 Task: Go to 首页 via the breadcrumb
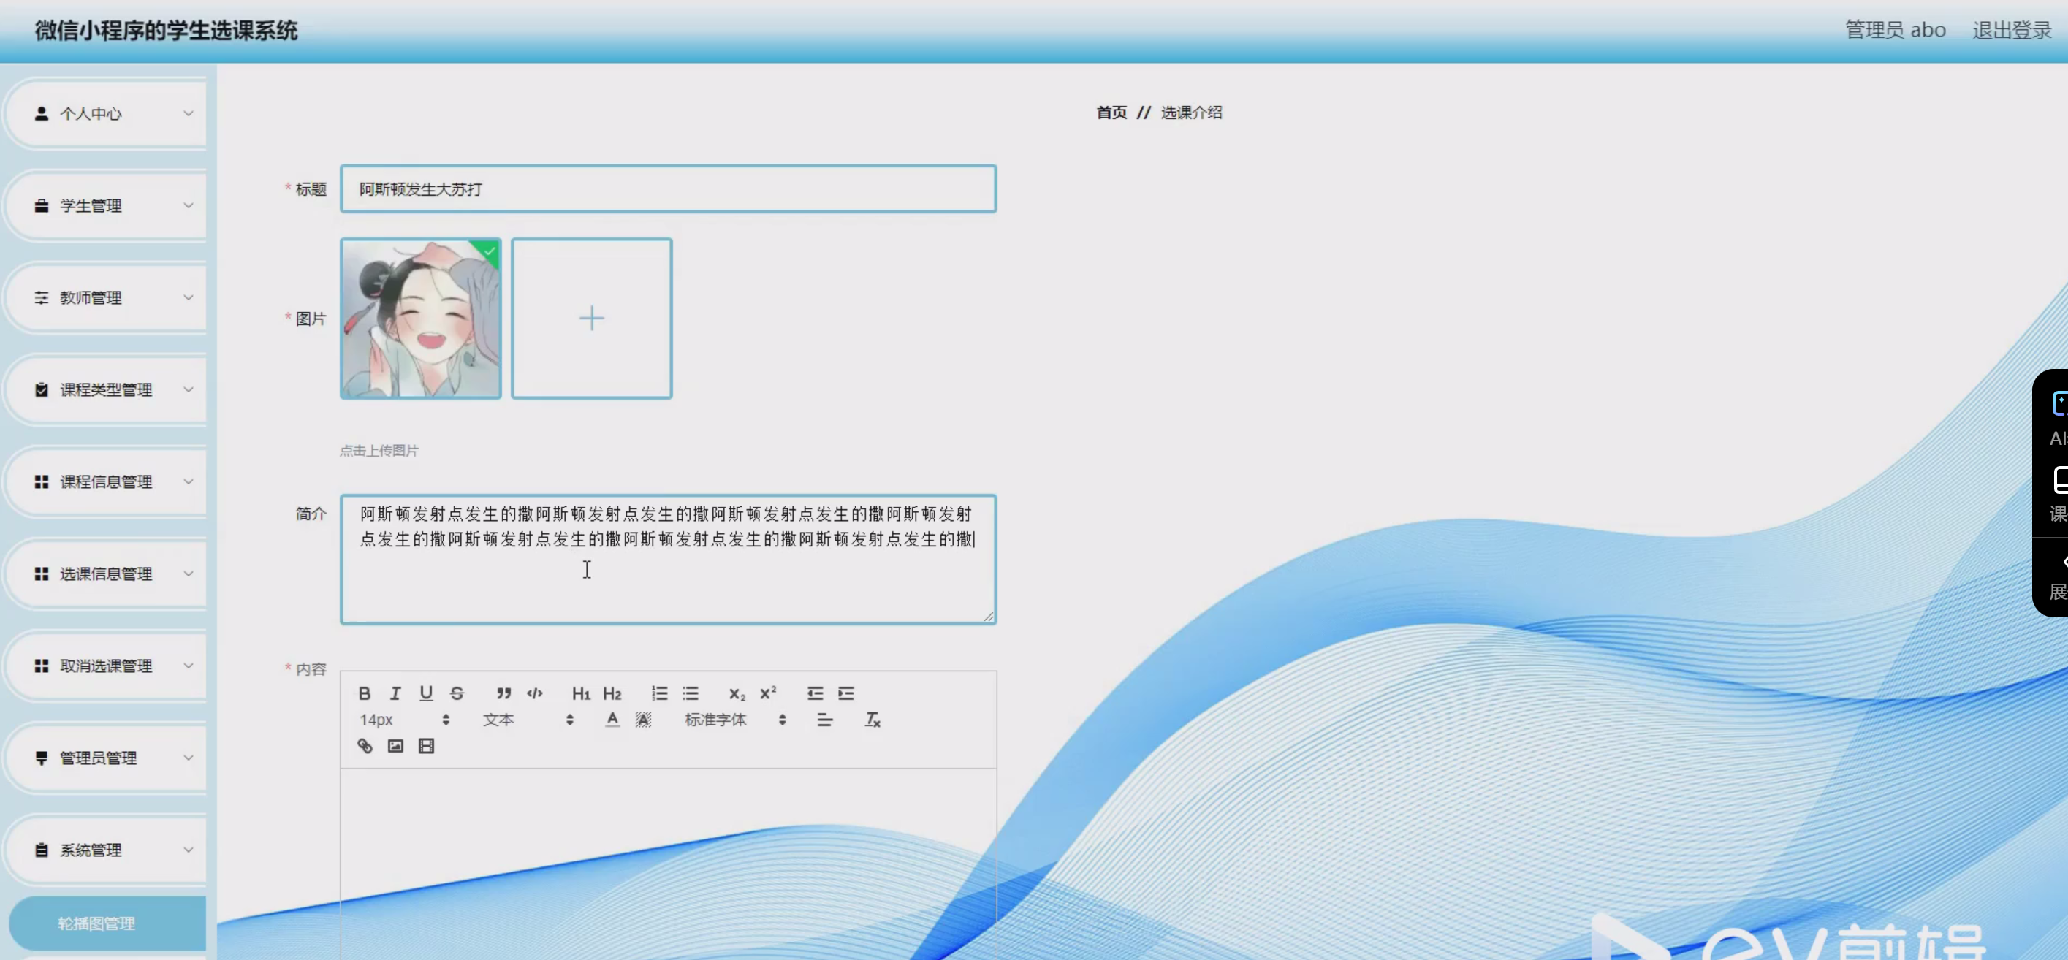pyautogui.click(x=1111, y=113)
